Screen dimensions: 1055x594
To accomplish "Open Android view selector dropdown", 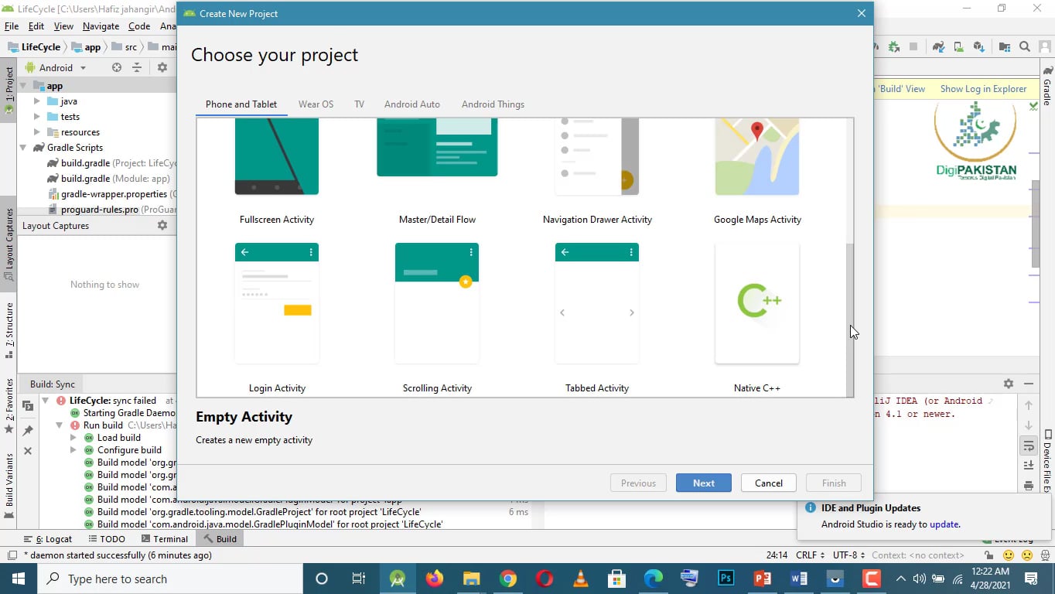I will 56,67.
